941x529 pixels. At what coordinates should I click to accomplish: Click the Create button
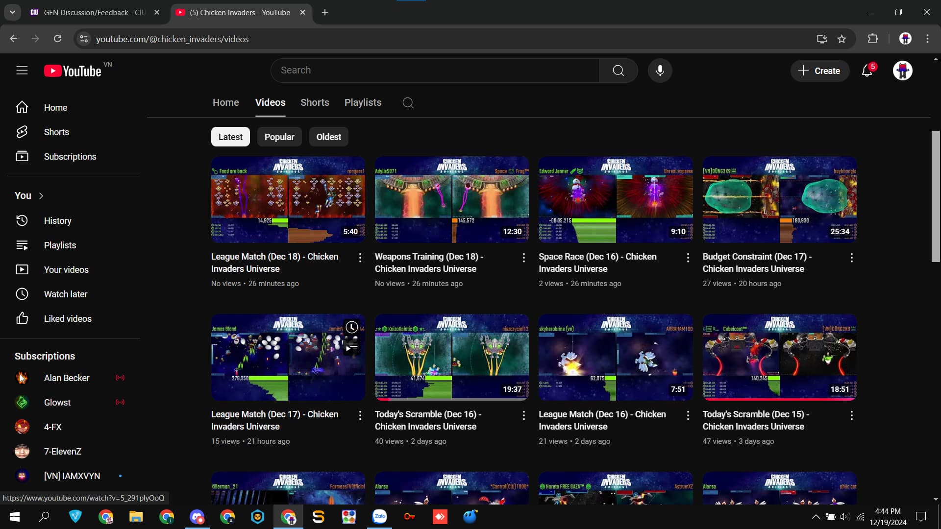click(x=819, y=71)
